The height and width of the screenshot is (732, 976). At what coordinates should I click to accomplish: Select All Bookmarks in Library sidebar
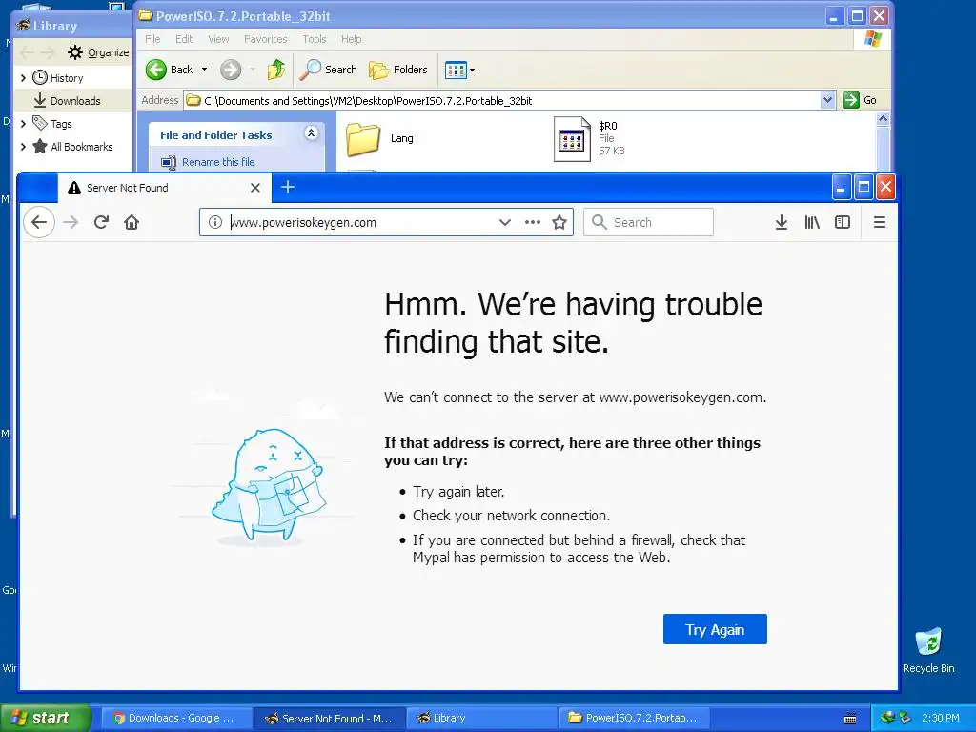pos(81,147)
